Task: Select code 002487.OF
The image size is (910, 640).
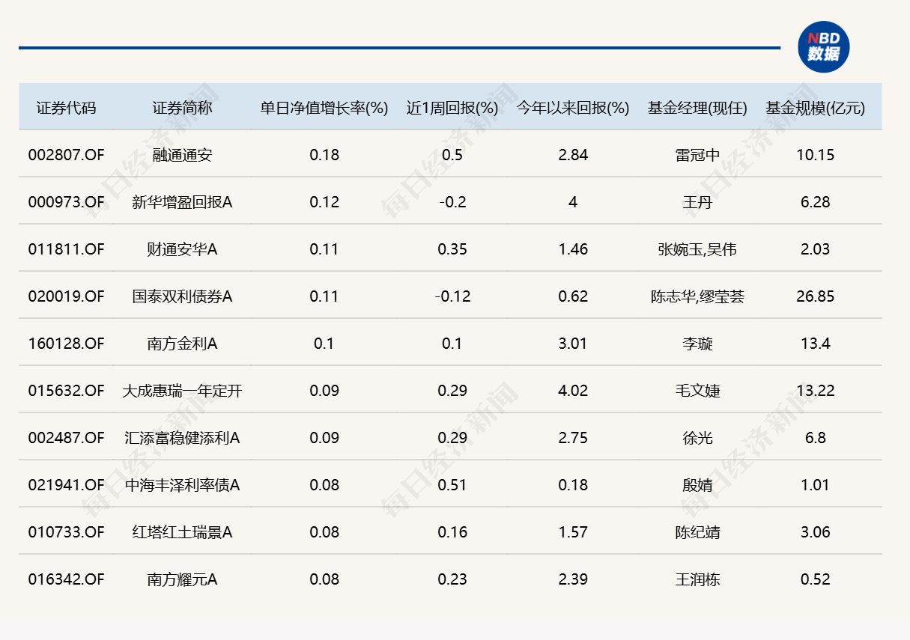Action: pyautogui.click(x=67, y=438)
